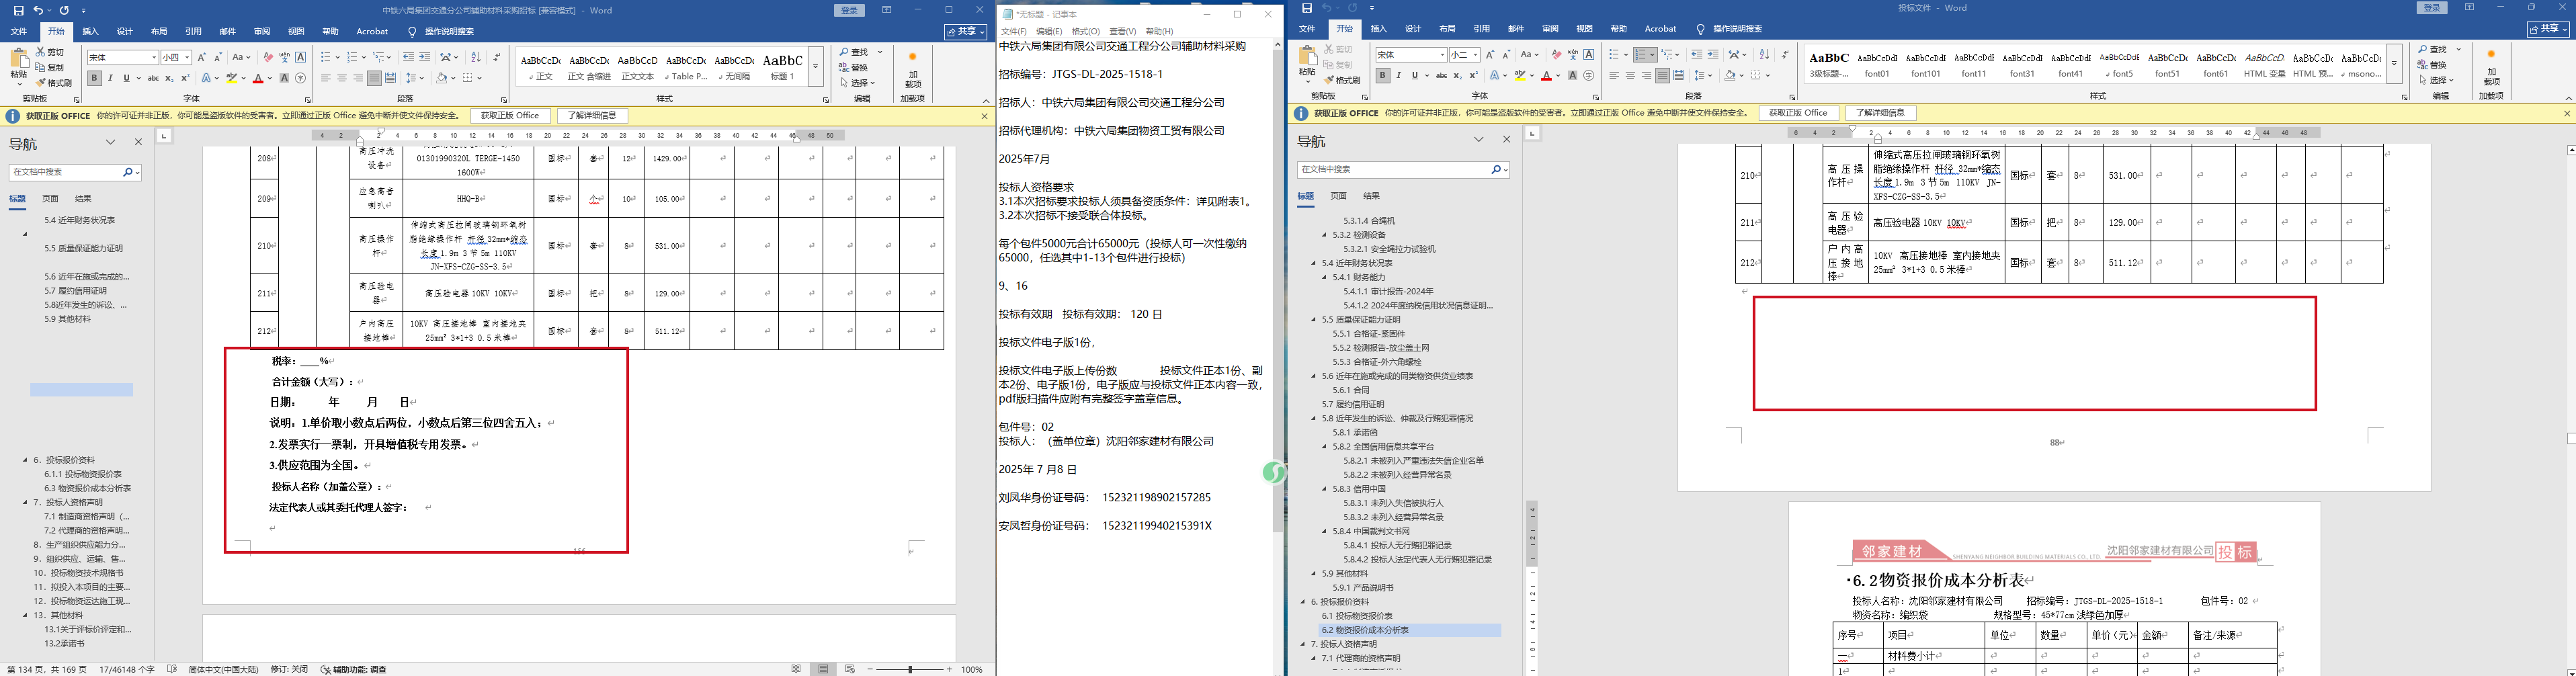Toggle Italic in left Word window
The image size is (2576, 676).
(110, 78)
